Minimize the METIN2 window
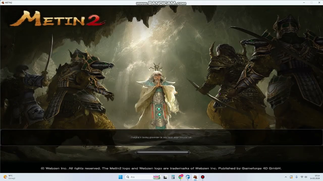This screenshot has width=323, height=181. click(304, 3)
